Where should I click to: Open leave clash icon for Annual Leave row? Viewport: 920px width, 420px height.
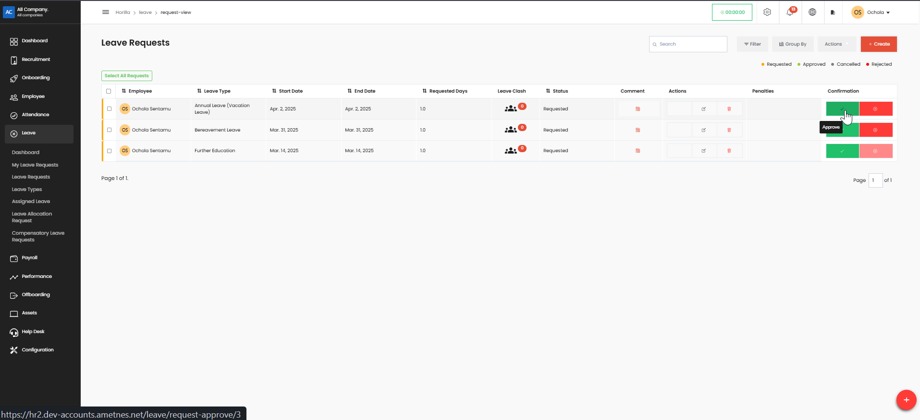click(x=511, y=109)
